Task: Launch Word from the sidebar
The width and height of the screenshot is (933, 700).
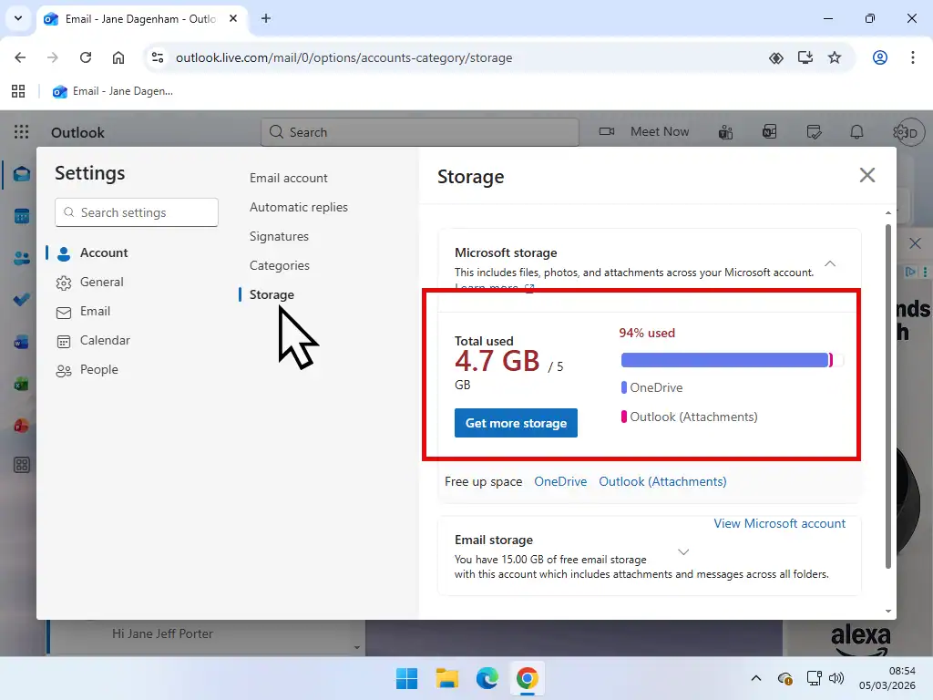Action: [x=21, y=341]
